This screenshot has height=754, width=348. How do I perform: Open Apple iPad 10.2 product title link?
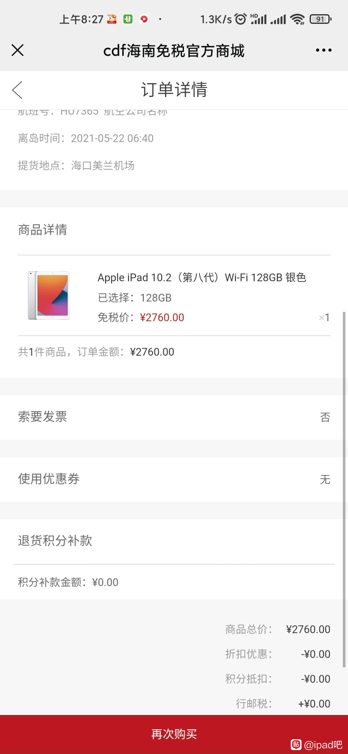[202, 277]
